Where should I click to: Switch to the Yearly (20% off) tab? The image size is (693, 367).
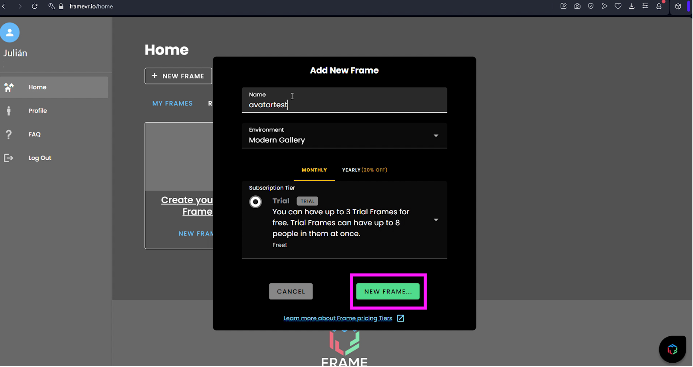(364, 170)
